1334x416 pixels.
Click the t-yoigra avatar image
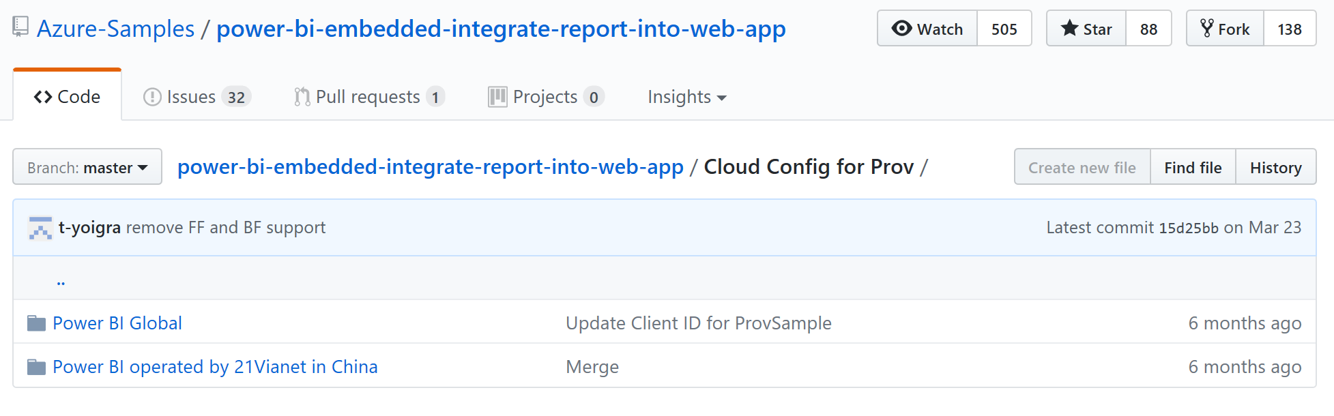[x=40, y=228]
